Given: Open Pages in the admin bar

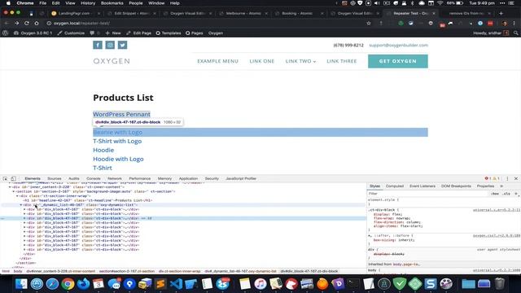Looking at the screenshot, I should tap(195, 33).
